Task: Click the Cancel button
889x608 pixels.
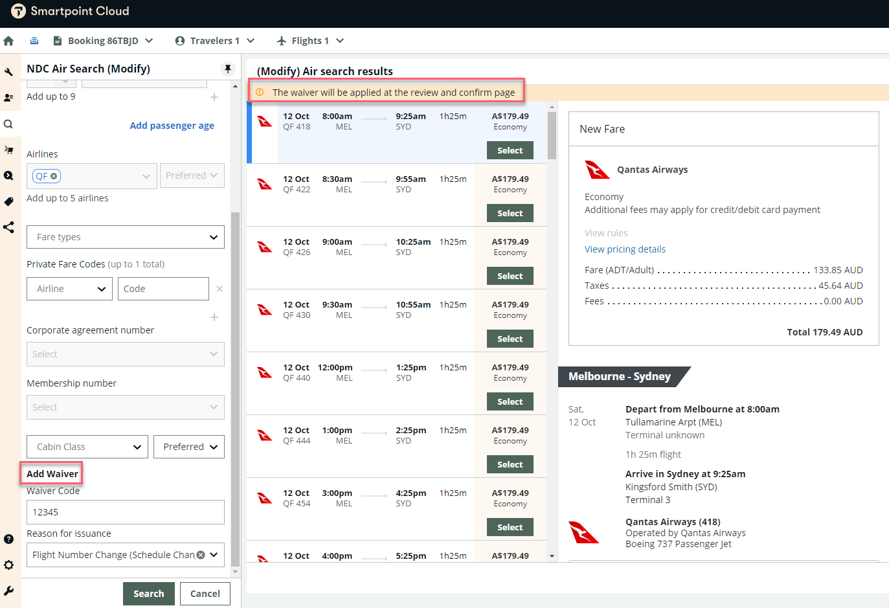Action: [205, 594]
